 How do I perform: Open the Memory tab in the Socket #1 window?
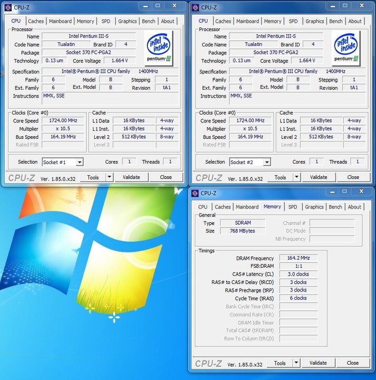(x=85, y=21)
